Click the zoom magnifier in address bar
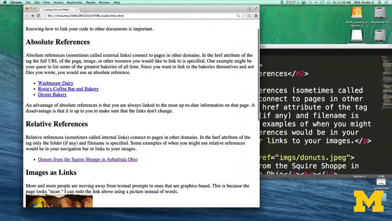The height and width of the screenshot is (221, 392). click(238, 16)
